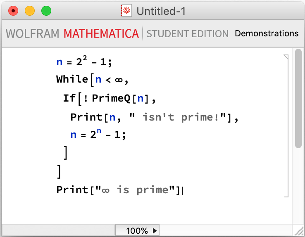
Task: Click the 'Untitled-1' window title
Action: (161, 11)
